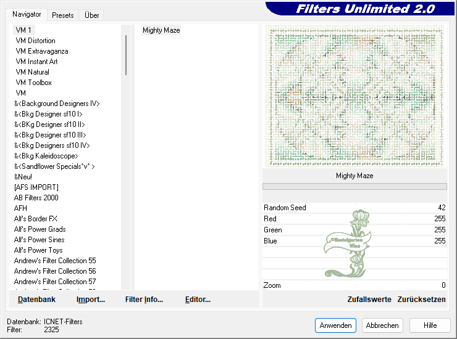Open help with the Hilfe button
This screenshot has height=339, width=457.
(430, 325)
